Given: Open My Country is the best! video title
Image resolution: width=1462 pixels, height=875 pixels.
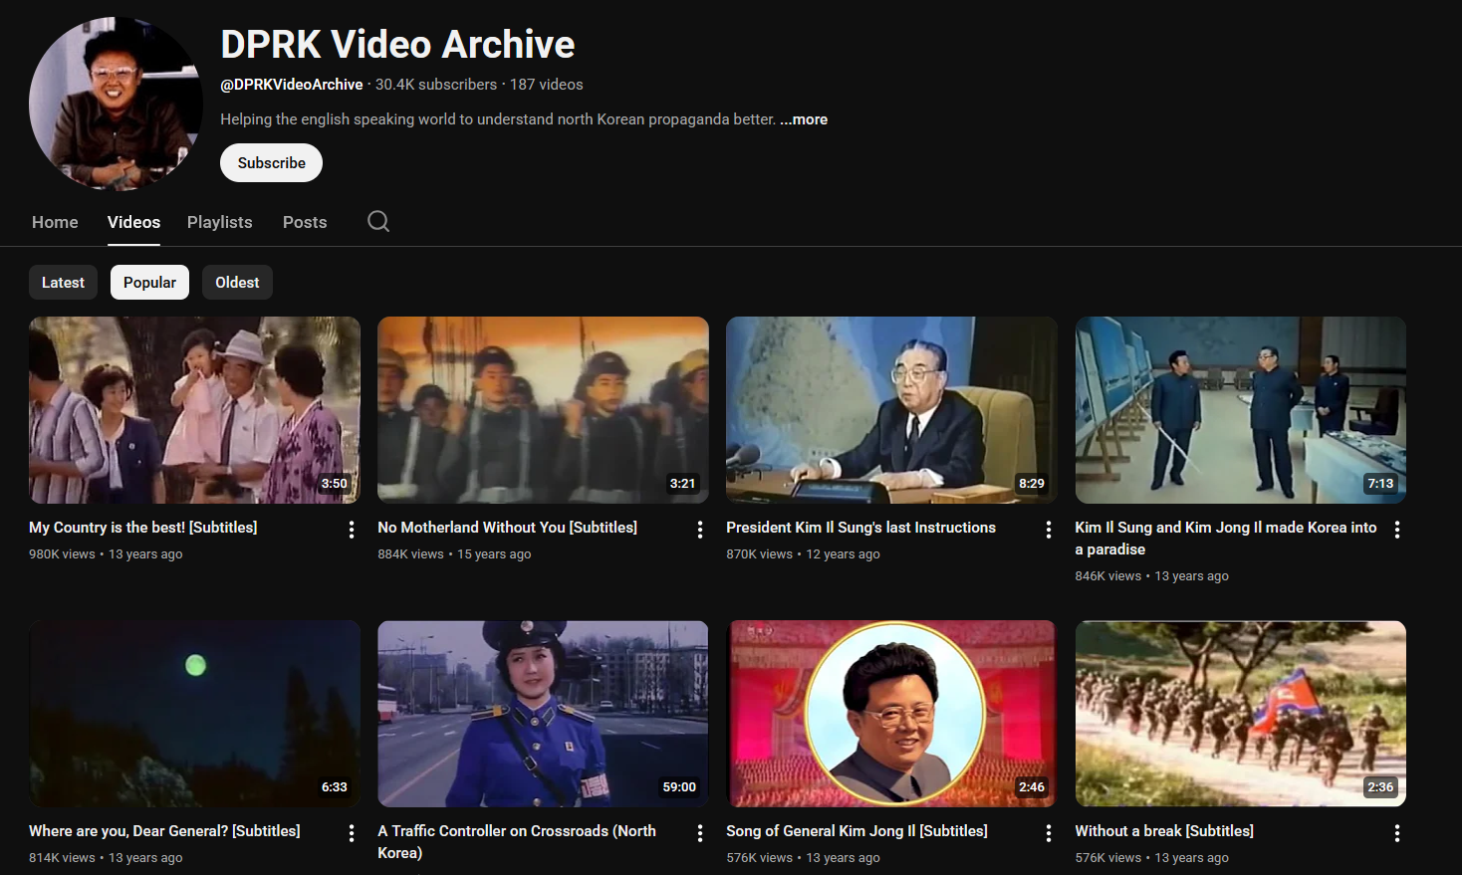Looking at the screenshot, I should [x=143, y=528].
